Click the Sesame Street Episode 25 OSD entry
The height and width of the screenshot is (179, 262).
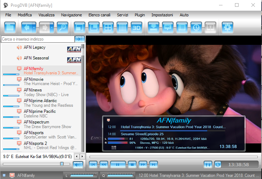[x=142, y=134]
